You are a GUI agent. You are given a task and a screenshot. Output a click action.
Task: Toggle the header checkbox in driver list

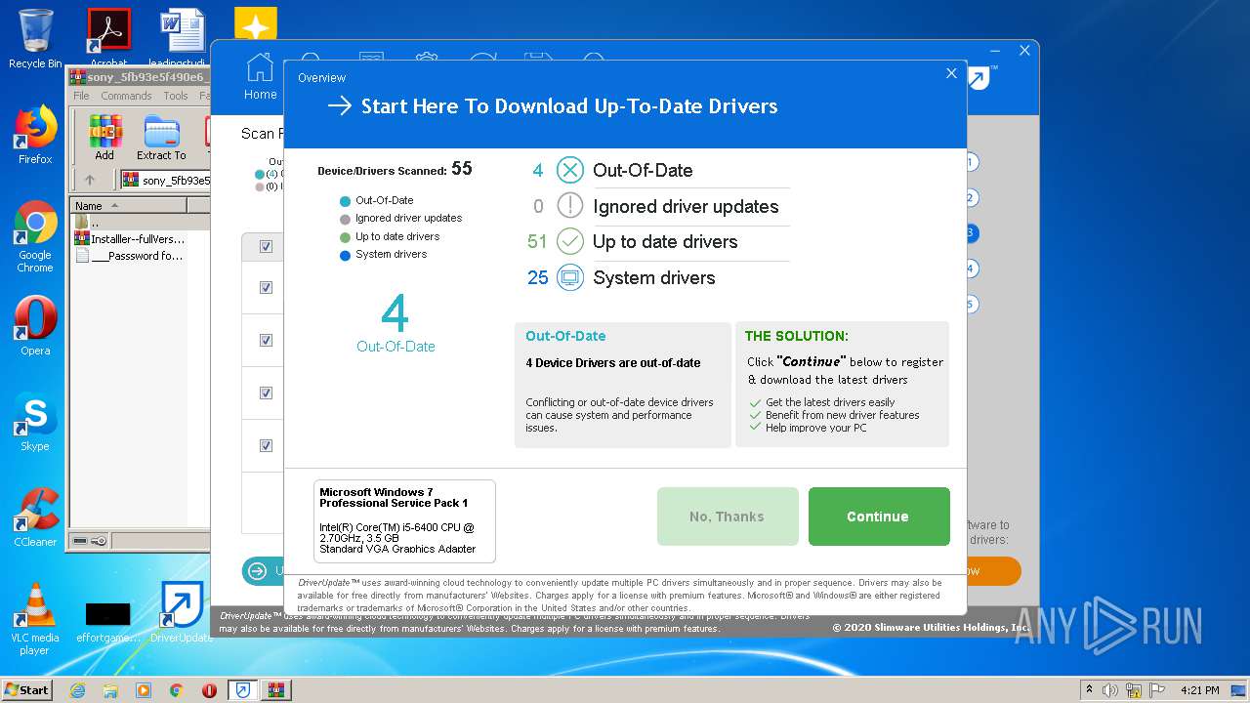[266, 246]
